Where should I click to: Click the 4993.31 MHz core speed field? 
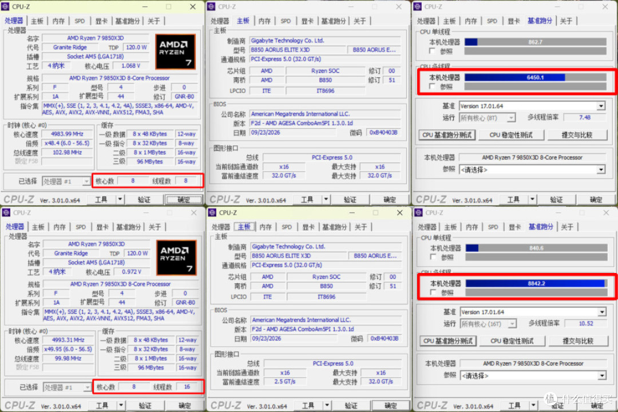click(68, 340)
